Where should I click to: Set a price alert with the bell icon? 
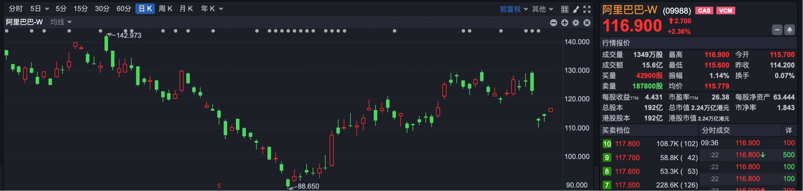[x=790, y=30]
